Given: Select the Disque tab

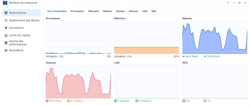Looking at the screenshot, I should coord(120,11).
